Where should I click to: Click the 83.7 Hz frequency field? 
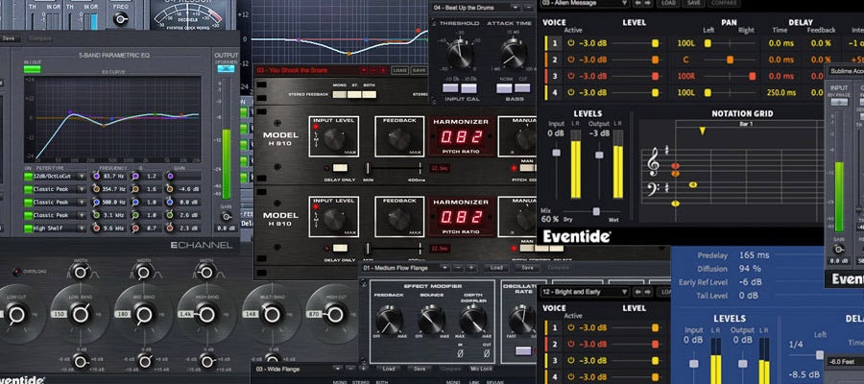113,176
